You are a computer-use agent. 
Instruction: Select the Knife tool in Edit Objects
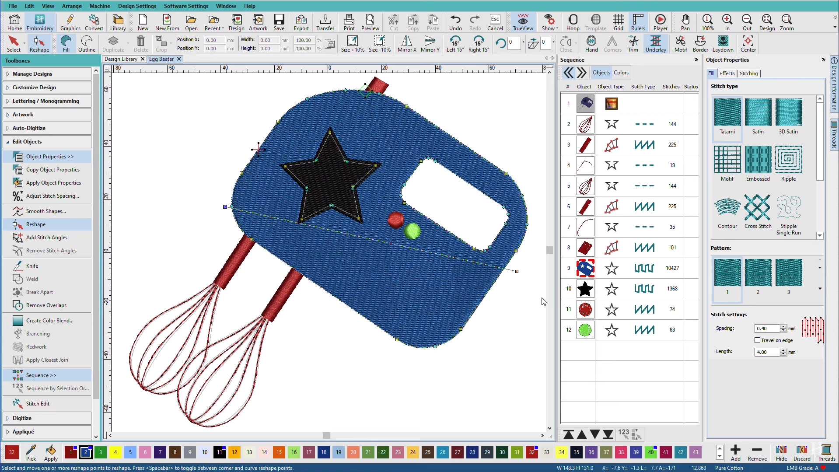32,266
